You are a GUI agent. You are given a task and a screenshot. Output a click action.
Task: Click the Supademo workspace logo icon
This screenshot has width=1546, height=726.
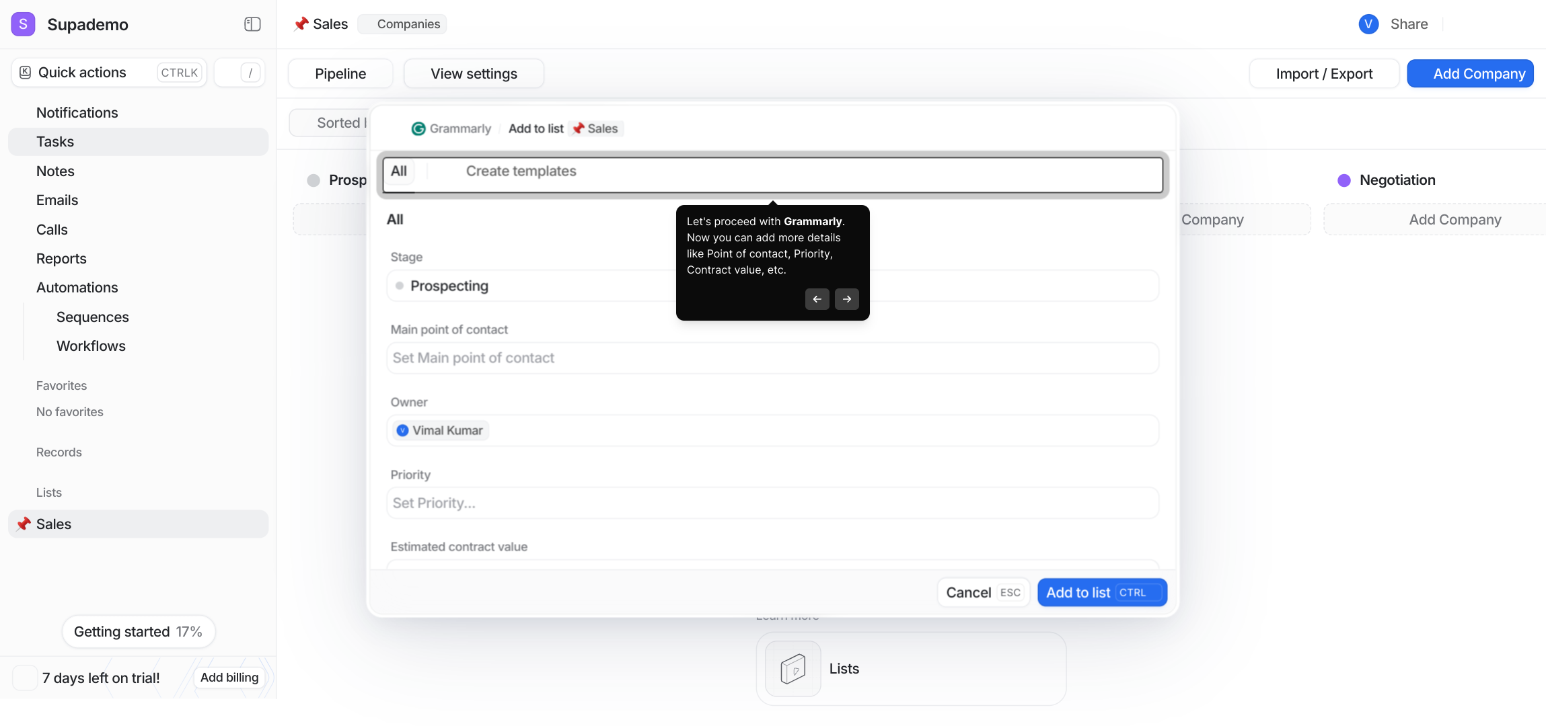pyautogui.click(x=23, y=24)
